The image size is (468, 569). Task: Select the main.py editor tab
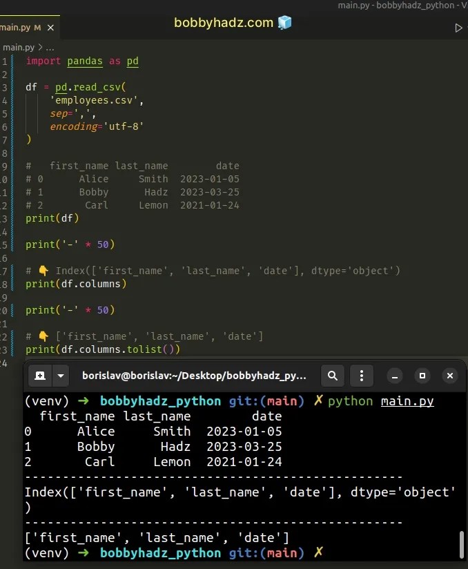click(x=30, y=28)
